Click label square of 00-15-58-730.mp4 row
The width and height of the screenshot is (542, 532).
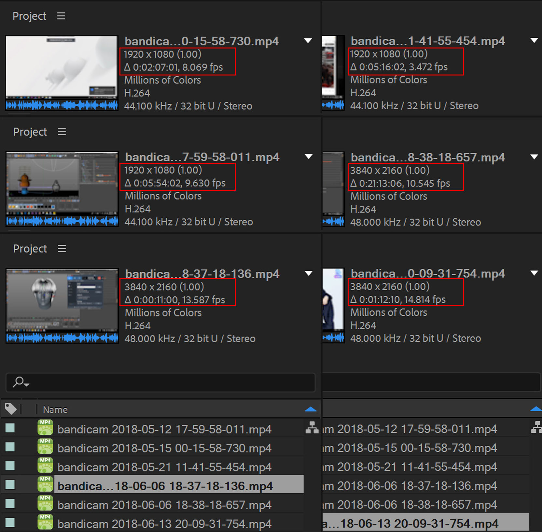point(10,447)
